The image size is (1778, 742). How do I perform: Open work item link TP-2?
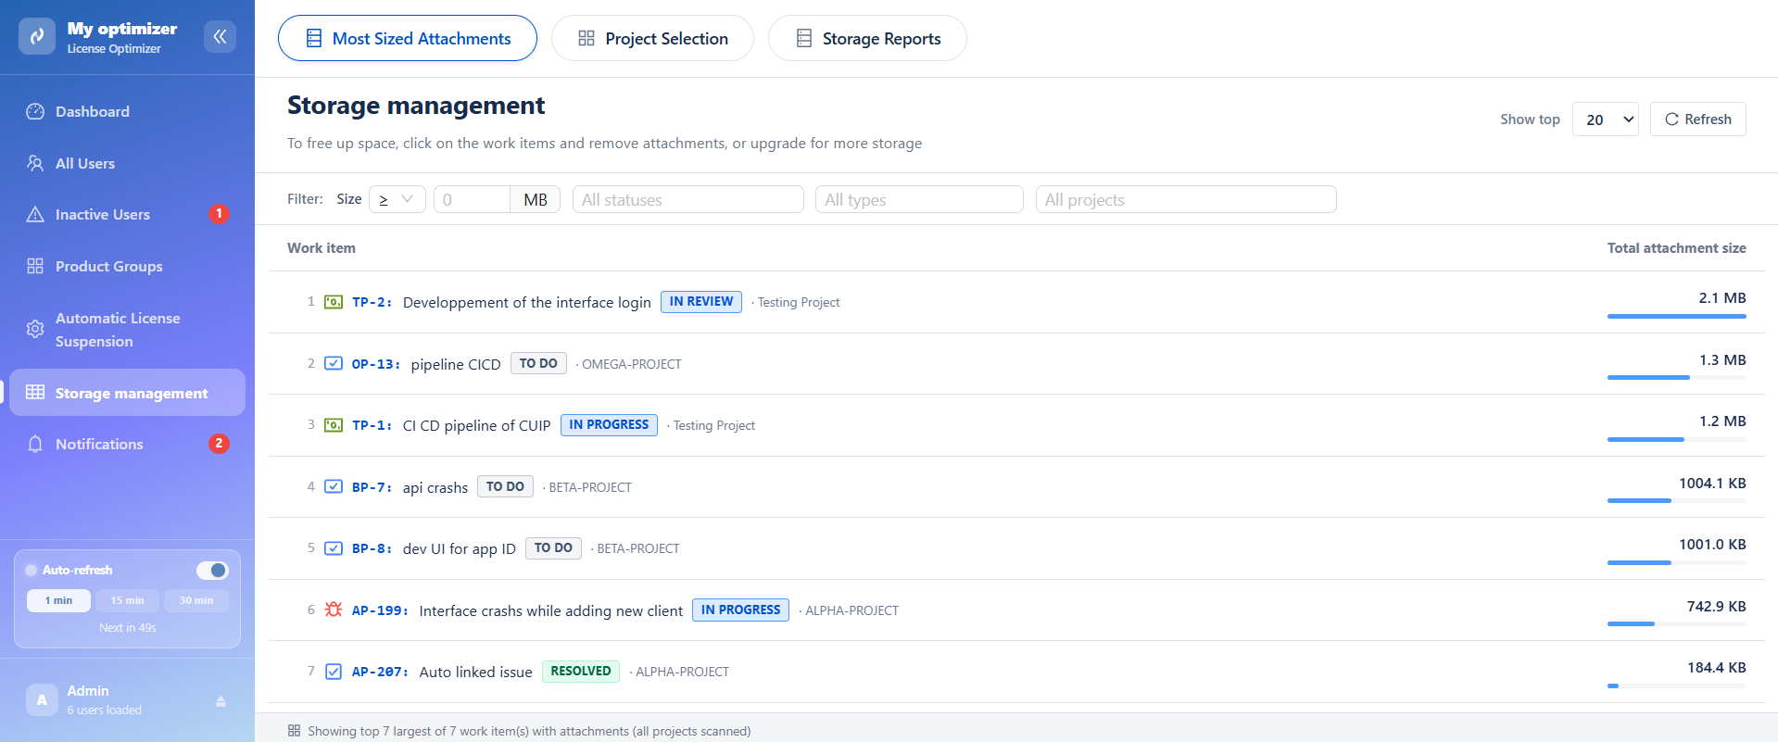coord(372,302)
